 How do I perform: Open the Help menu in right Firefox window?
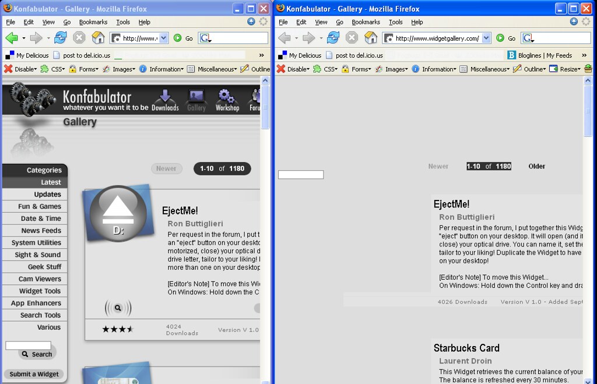point(417,22)
